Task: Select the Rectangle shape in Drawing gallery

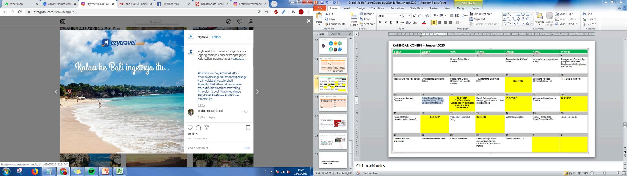Action: point(518,14)
